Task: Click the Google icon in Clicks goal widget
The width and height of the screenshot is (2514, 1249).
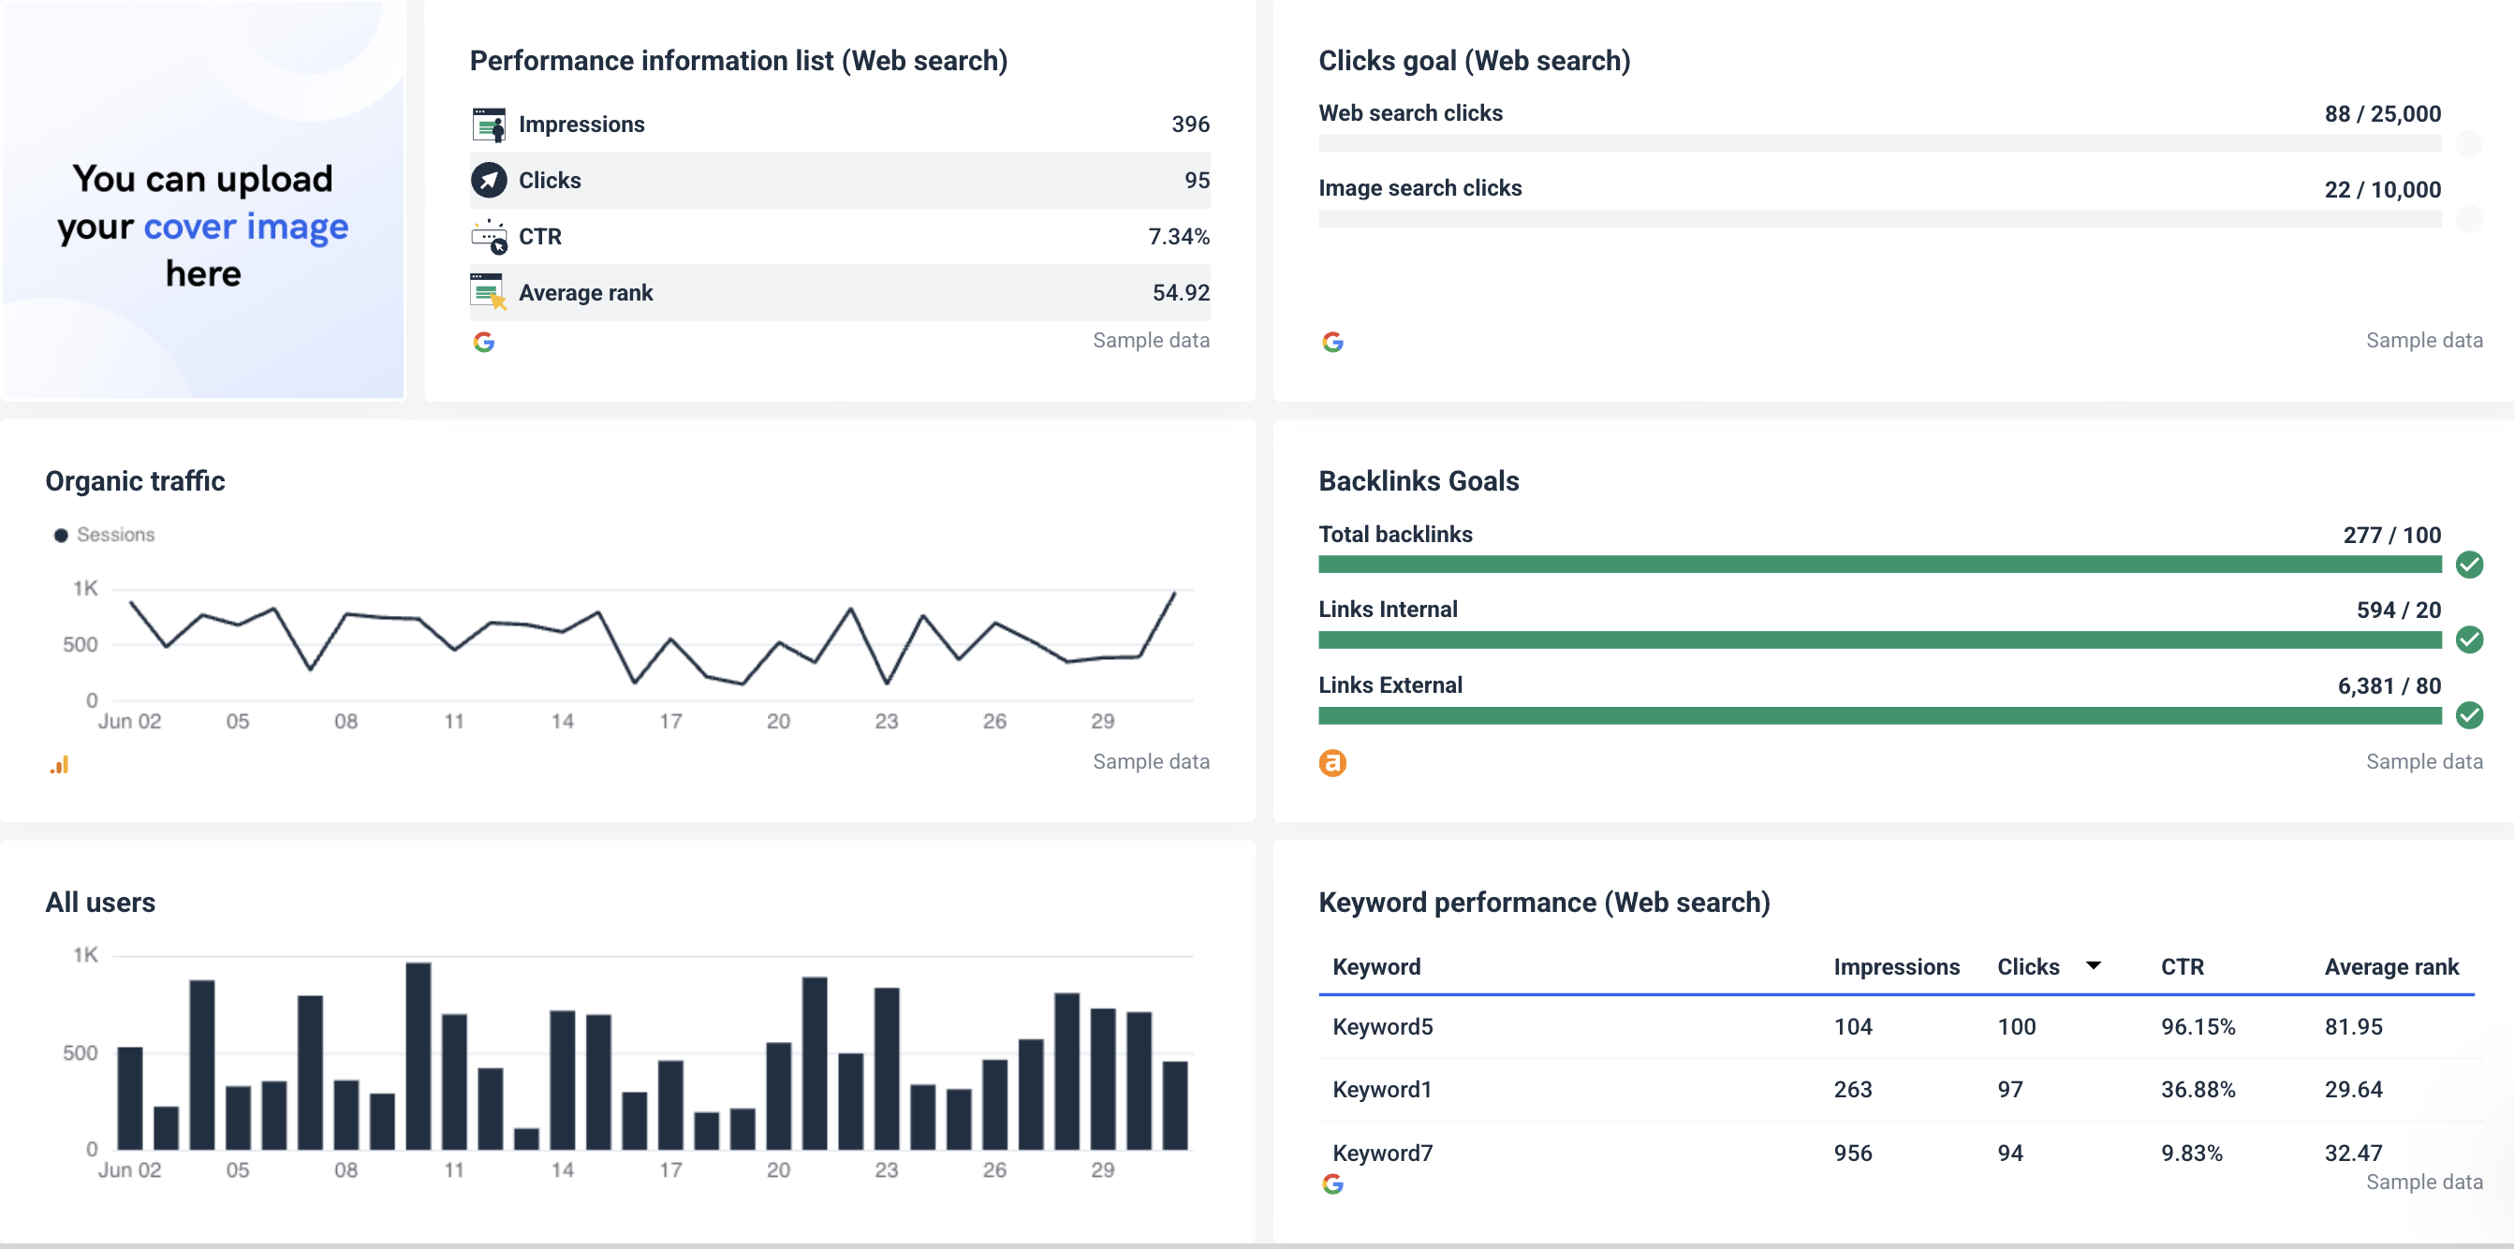Action: 1333,342
